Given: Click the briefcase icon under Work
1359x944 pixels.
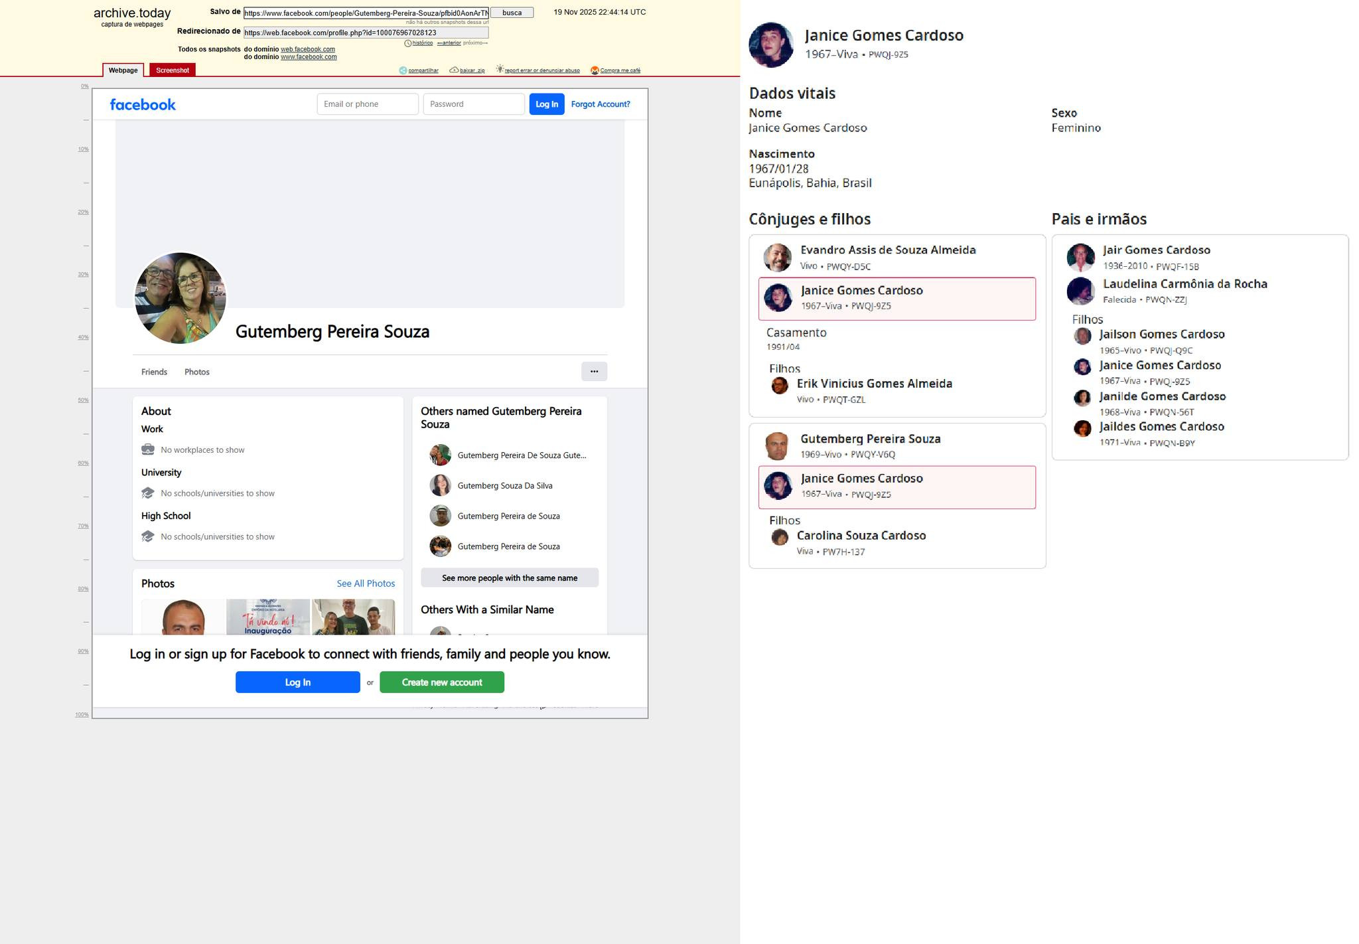Looking at the screenshot, I should 148,450.
